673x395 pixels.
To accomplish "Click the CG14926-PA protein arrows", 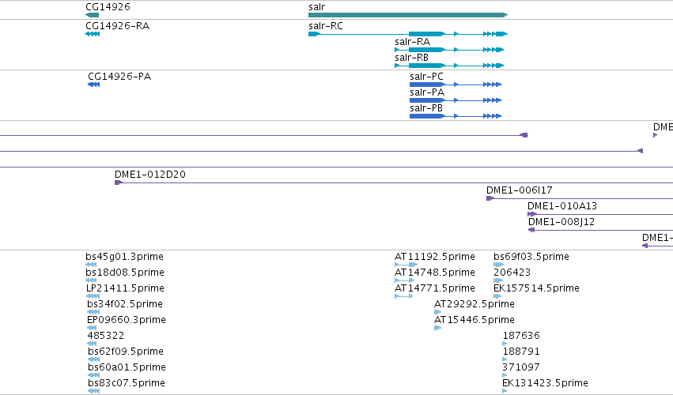I will pos(93,85).
